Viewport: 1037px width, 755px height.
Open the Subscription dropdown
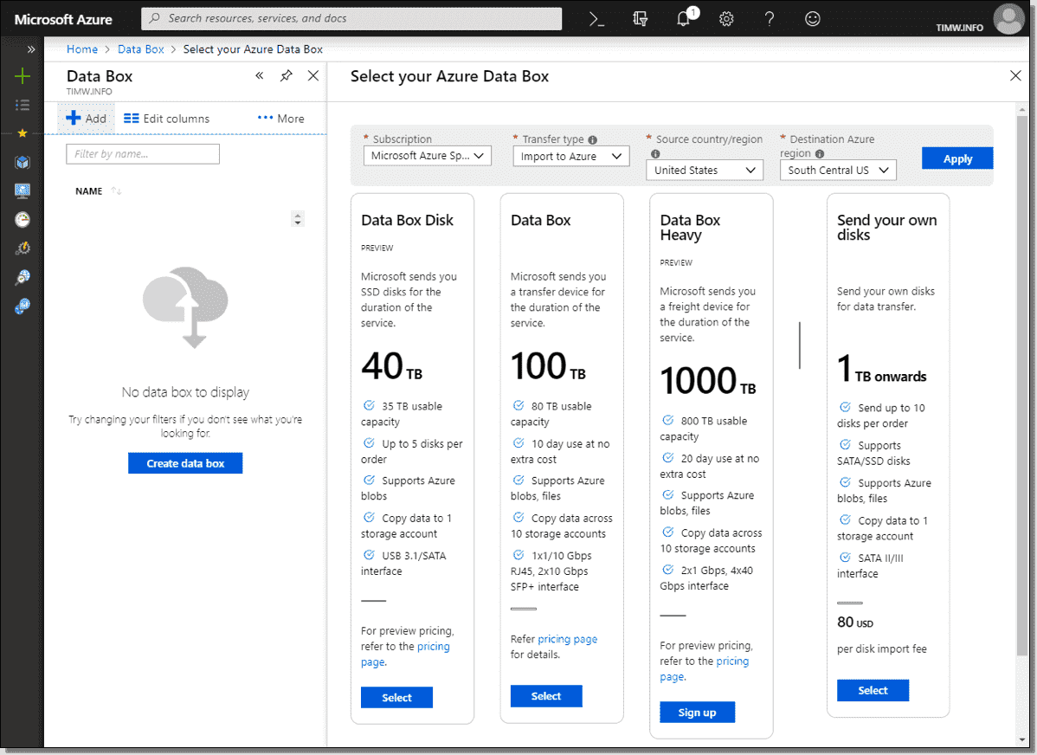coord(427,156)
